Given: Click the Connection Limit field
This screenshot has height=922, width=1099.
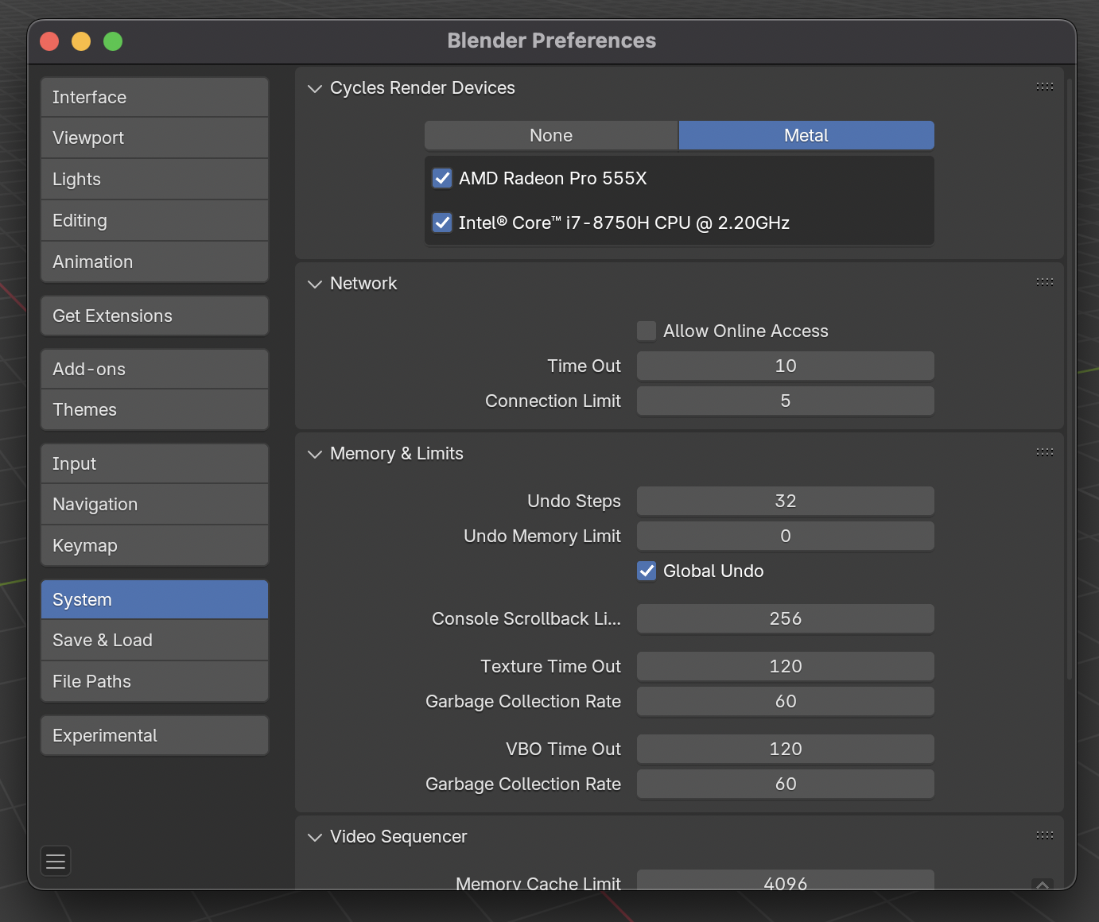Looking at the screenshot, I should click(x=786, y=401).
